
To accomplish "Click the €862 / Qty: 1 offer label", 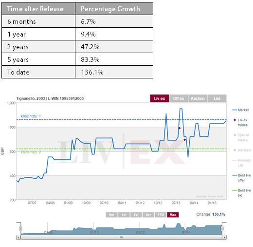I will click(31, 116).
